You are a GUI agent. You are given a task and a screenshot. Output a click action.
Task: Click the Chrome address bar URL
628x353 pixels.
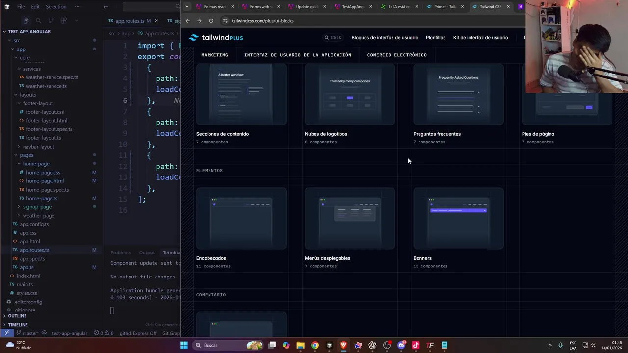click(x=262, y=21)
